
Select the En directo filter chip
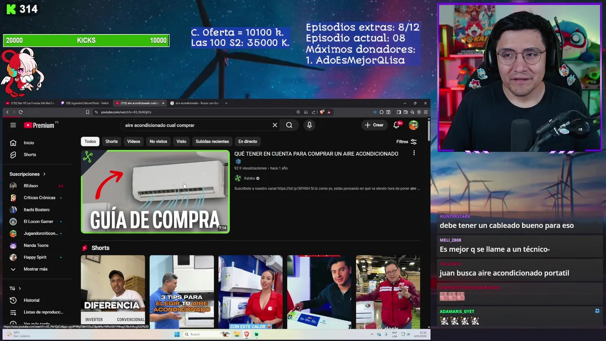[248, 141]
